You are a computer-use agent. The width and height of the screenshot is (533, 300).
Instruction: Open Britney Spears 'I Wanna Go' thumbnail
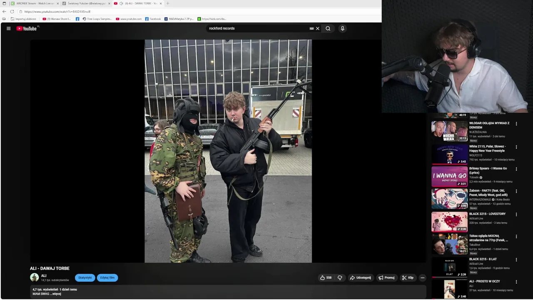449,176
